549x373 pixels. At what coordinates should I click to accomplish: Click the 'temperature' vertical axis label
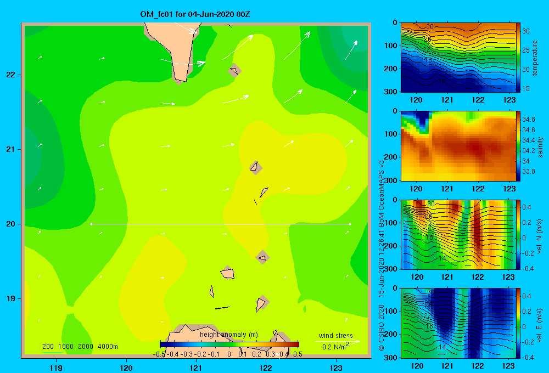(x=535, y=58)
